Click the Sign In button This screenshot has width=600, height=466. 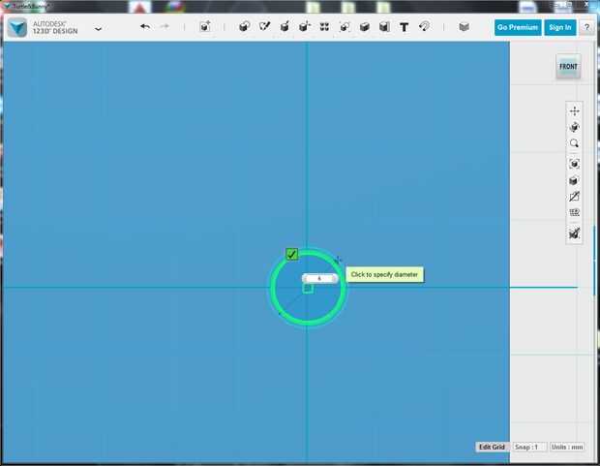pos(559,27)
